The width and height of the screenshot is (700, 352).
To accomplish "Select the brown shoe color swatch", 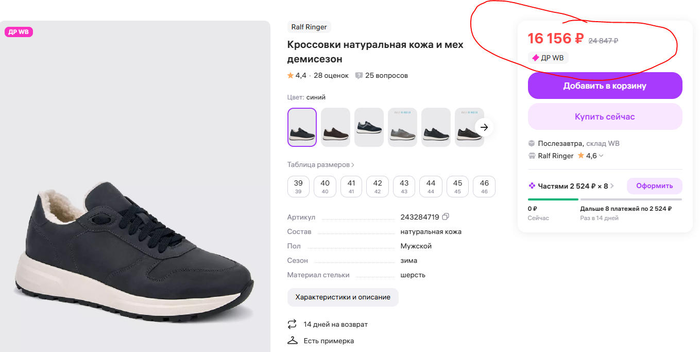I will click(335, 127).
